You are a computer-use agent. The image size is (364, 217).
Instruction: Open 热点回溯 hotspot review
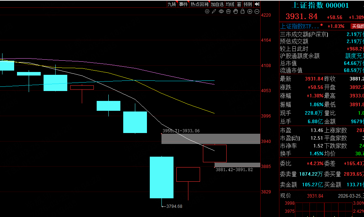tap(199, 4)
